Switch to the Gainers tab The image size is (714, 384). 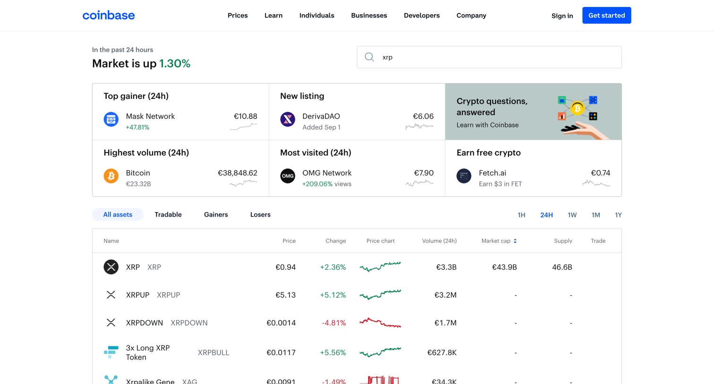coord(216,215)
